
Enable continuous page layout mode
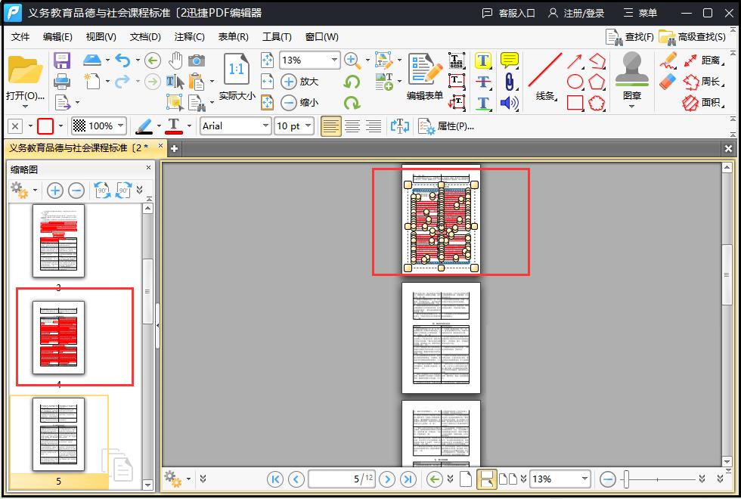pos(487,479)
